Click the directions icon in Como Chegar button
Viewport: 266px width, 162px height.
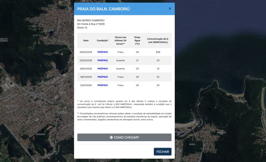(x=111, y=137)
